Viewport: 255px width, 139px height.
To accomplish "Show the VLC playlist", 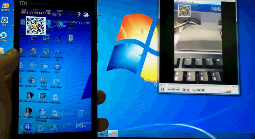I will (194, 90).
